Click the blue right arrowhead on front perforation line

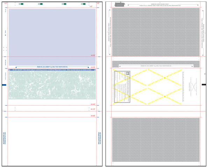click(88, 67)
